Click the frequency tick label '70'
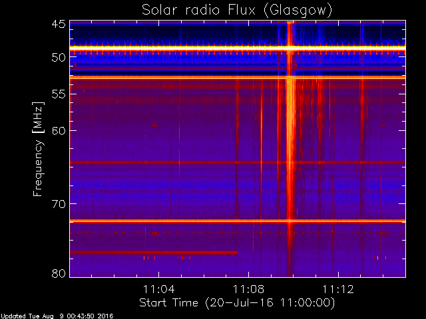Image resolution: width=426 pixels, height=319 pixels. coord(59,204)
